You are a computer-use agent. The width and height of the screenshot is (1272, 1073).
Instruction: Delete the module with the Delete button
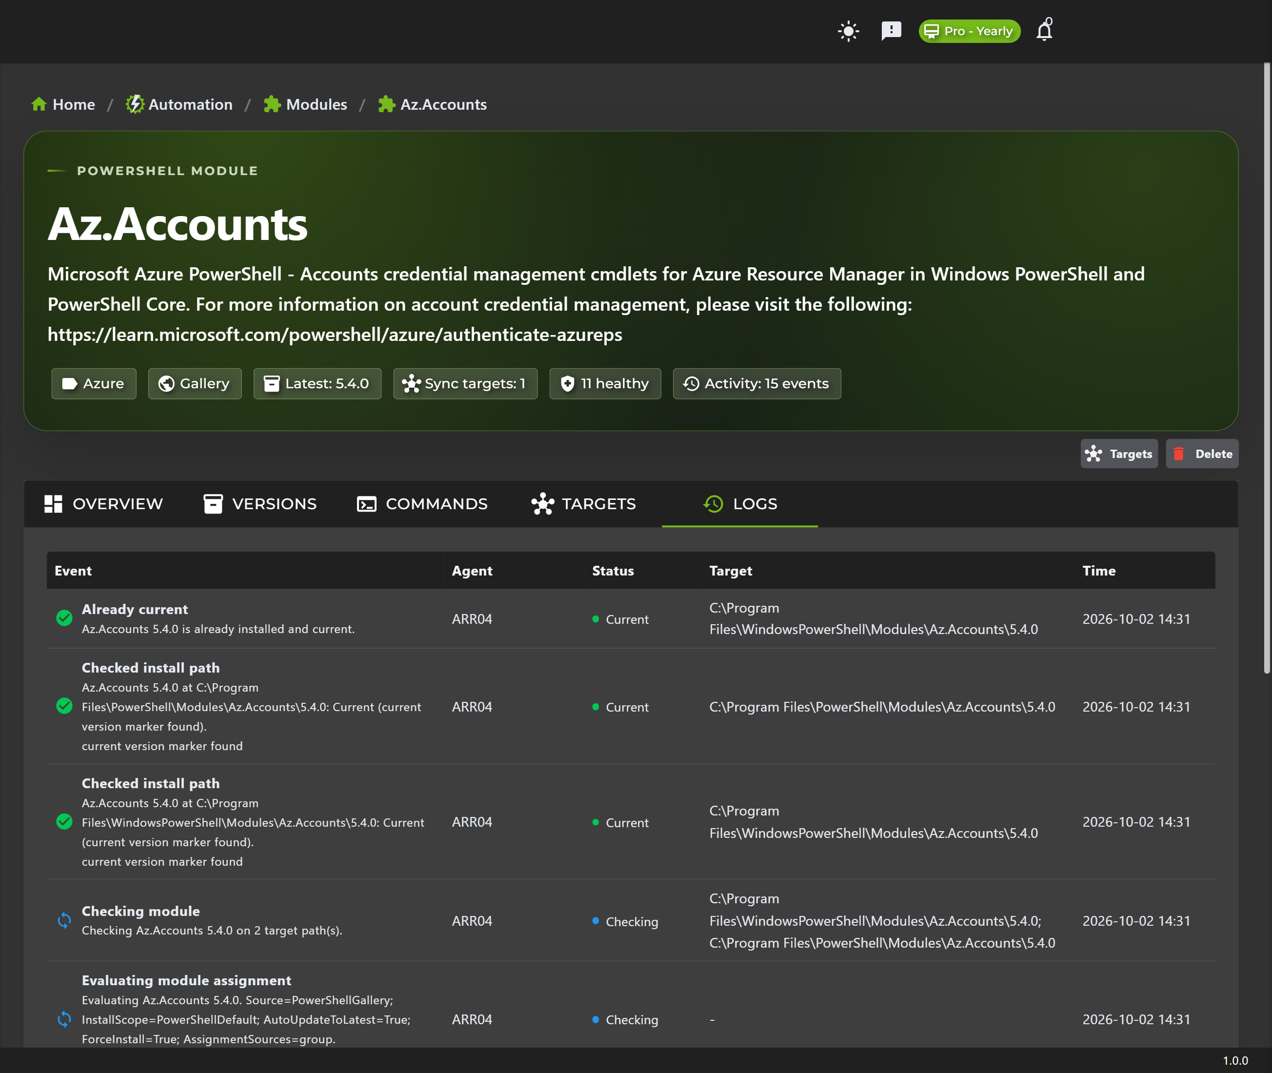[1202, 454]
